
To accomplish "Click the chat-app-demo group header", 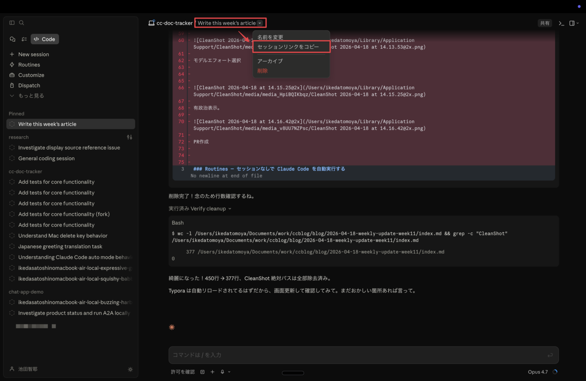I will [x=26, y=292].
